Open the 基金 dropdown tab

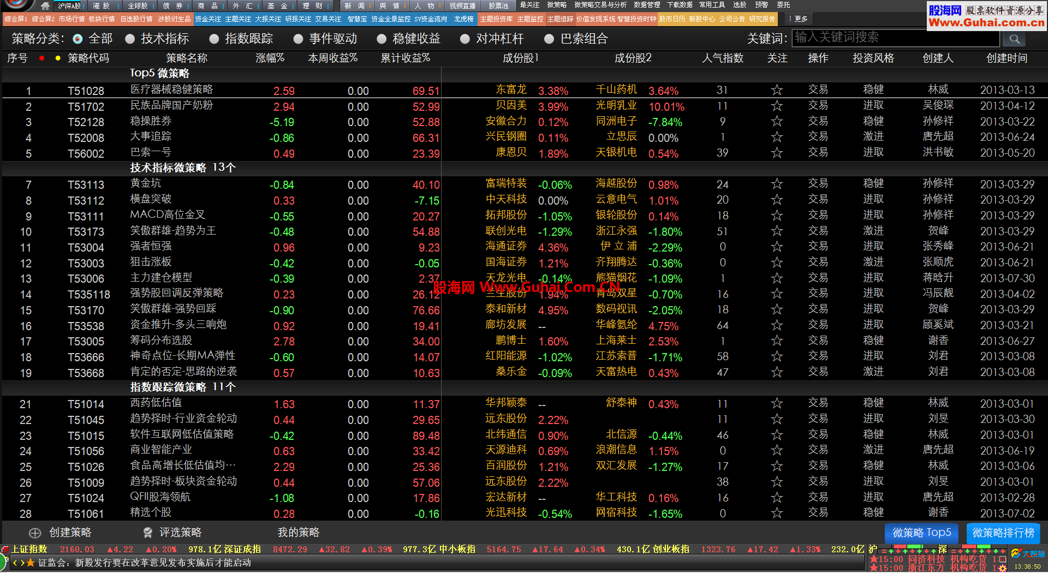point(279,6)
